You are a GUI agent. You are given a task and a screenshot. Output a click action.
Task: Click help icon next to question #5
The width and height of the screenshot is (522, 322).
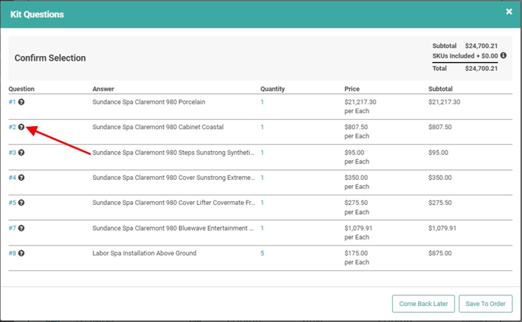(x=21, y=203)
